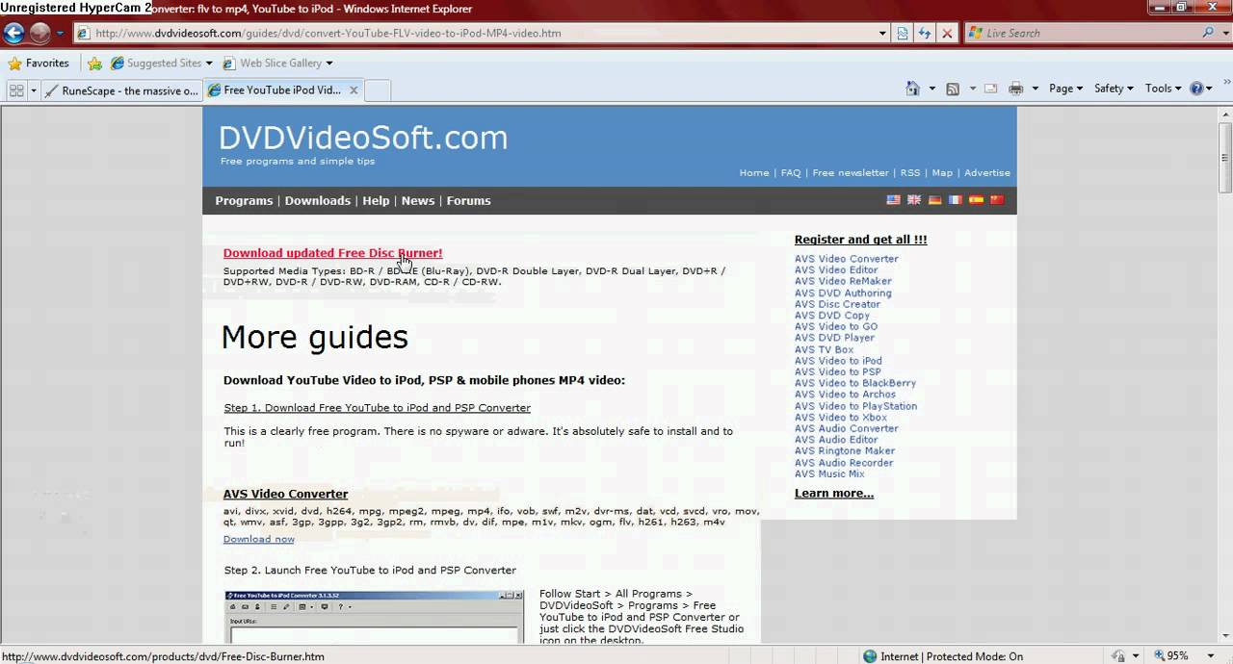Click the address bar URL field
Image resolution: width=1233 pixels, height=664 pixels.
pyautogui.click(x=477, y=33)
